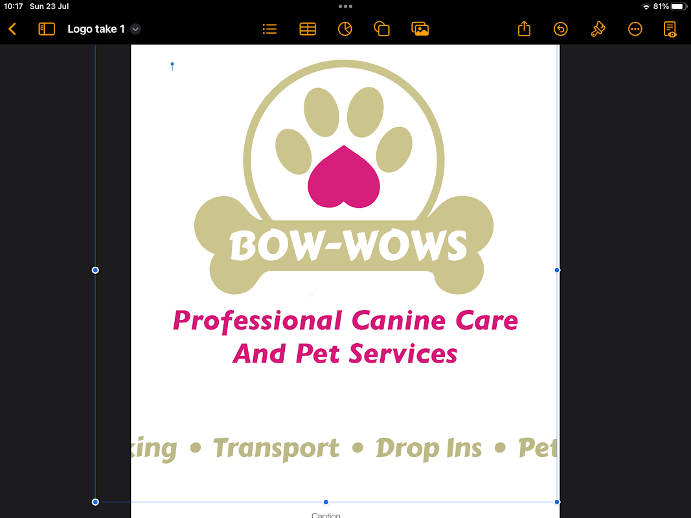The image size is (691, 518).
Task: Tap the Logo take 1 document name
Action: [x=96, y=29]
